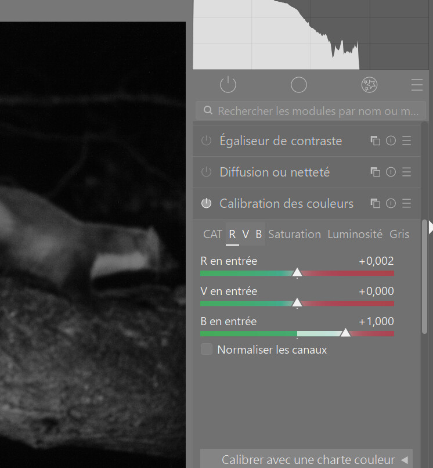This screenshot has height=468, width=433.
Task: Show only active modules using power icon
Action: click(228, 85)
